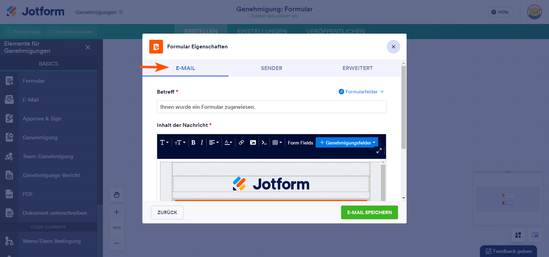The width and height of the screenshot is (549, 257).
Task: Open the elements grid icon at bottom right
Action: pyautogui.click(x=518, y=235)
